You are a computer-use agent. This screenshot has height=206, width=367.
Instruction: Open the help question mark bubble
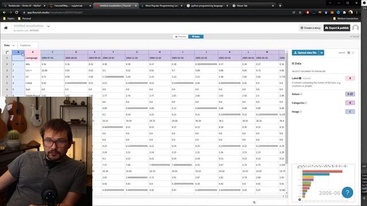coord(348,192)
